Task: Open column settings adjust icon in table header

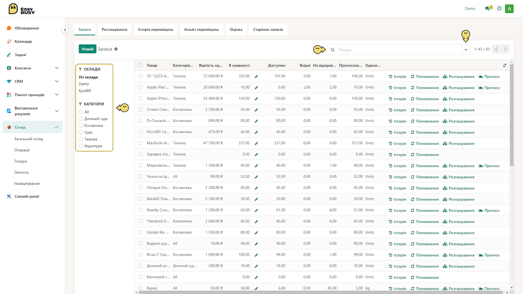Action: [x=505, y=65]
